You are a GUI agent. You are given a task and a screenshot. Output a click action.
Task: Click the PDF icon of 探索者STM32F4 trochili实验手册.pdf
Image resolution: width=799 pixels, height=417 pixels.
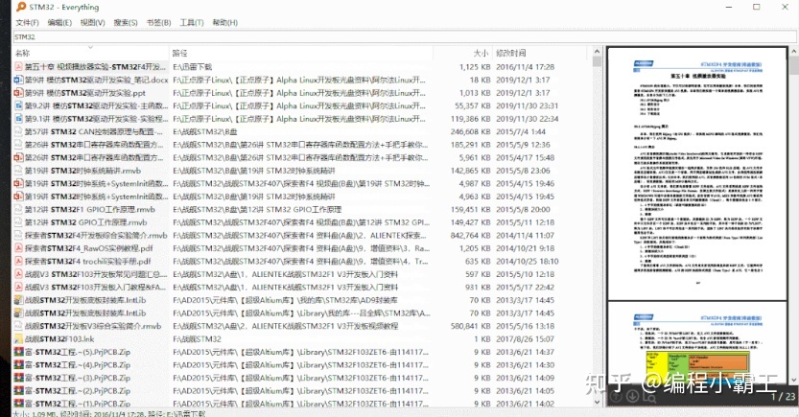tap(18, 261)
